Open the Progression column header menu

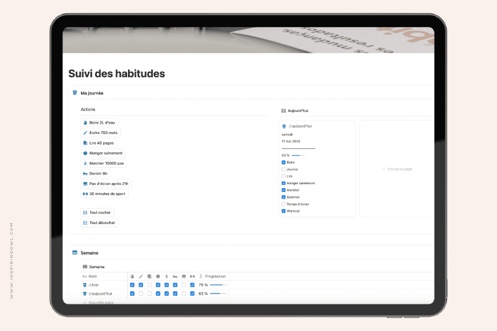point(214,276)
